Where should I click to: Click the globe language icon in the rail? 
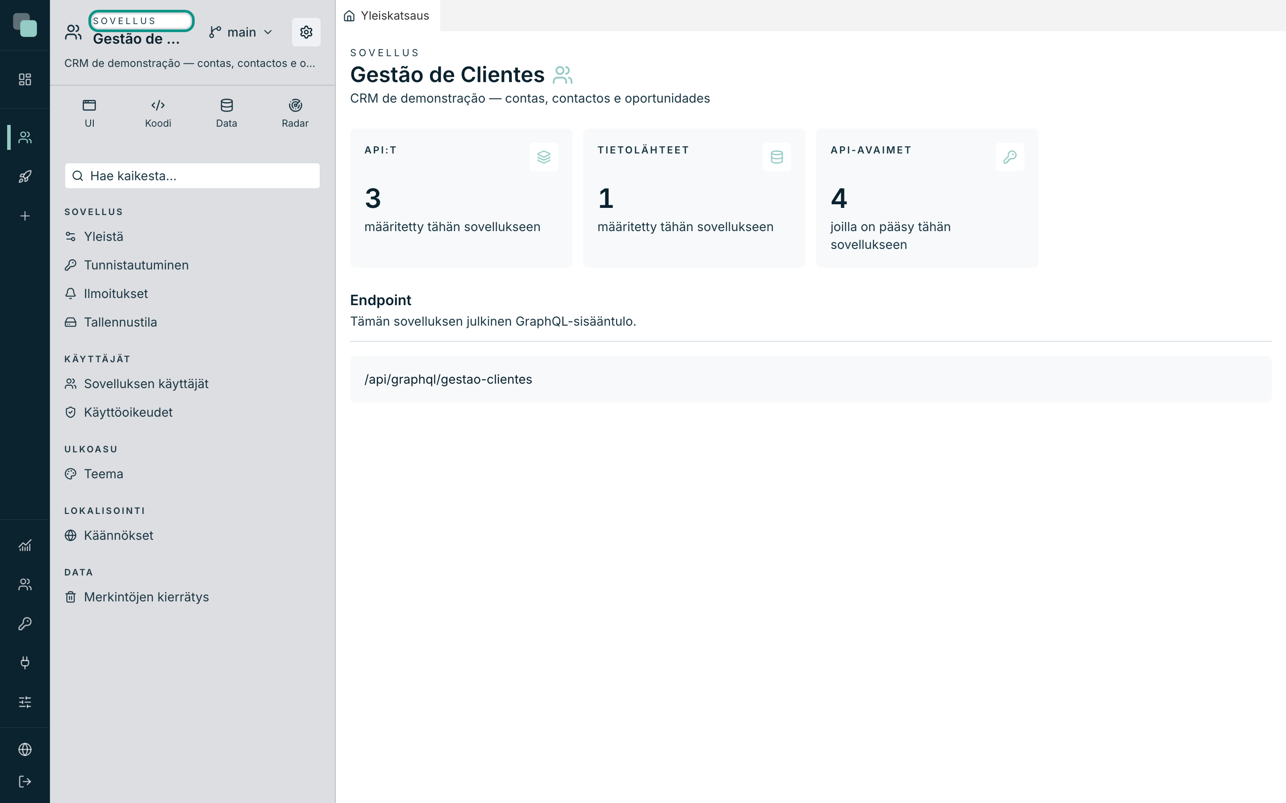[25, 749]
